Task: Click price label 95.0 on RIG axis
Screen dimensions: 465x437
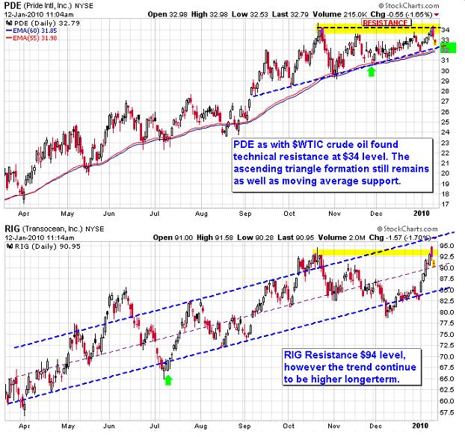Action: point(447,246)
